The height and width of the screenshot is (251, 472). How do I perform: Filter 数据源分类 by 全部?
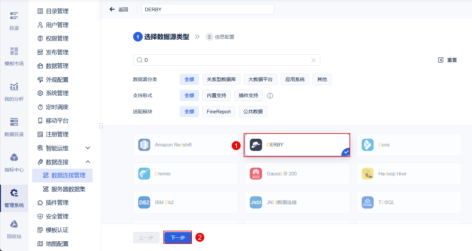pos(189,79)
